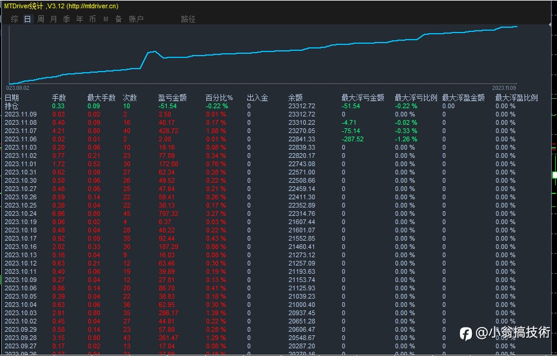Click the 次数 column header

pos(130,98)
